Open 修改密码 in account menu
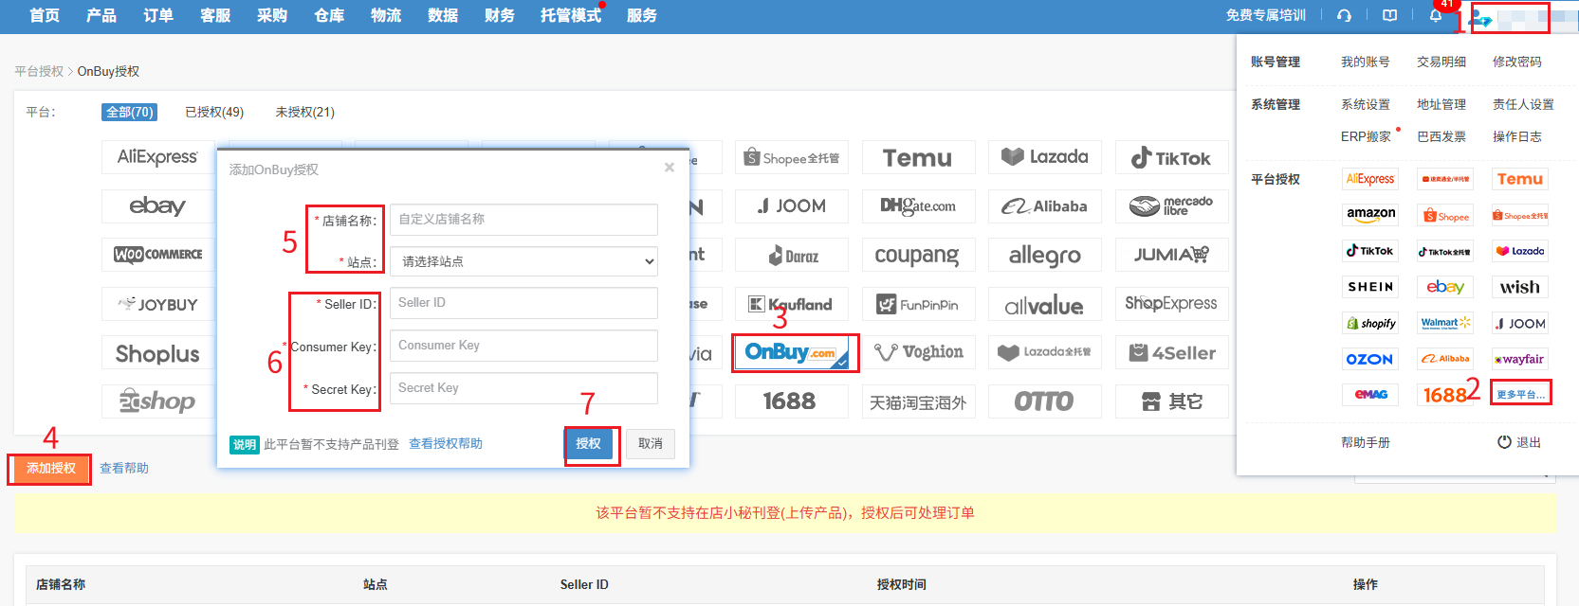 1517,62
